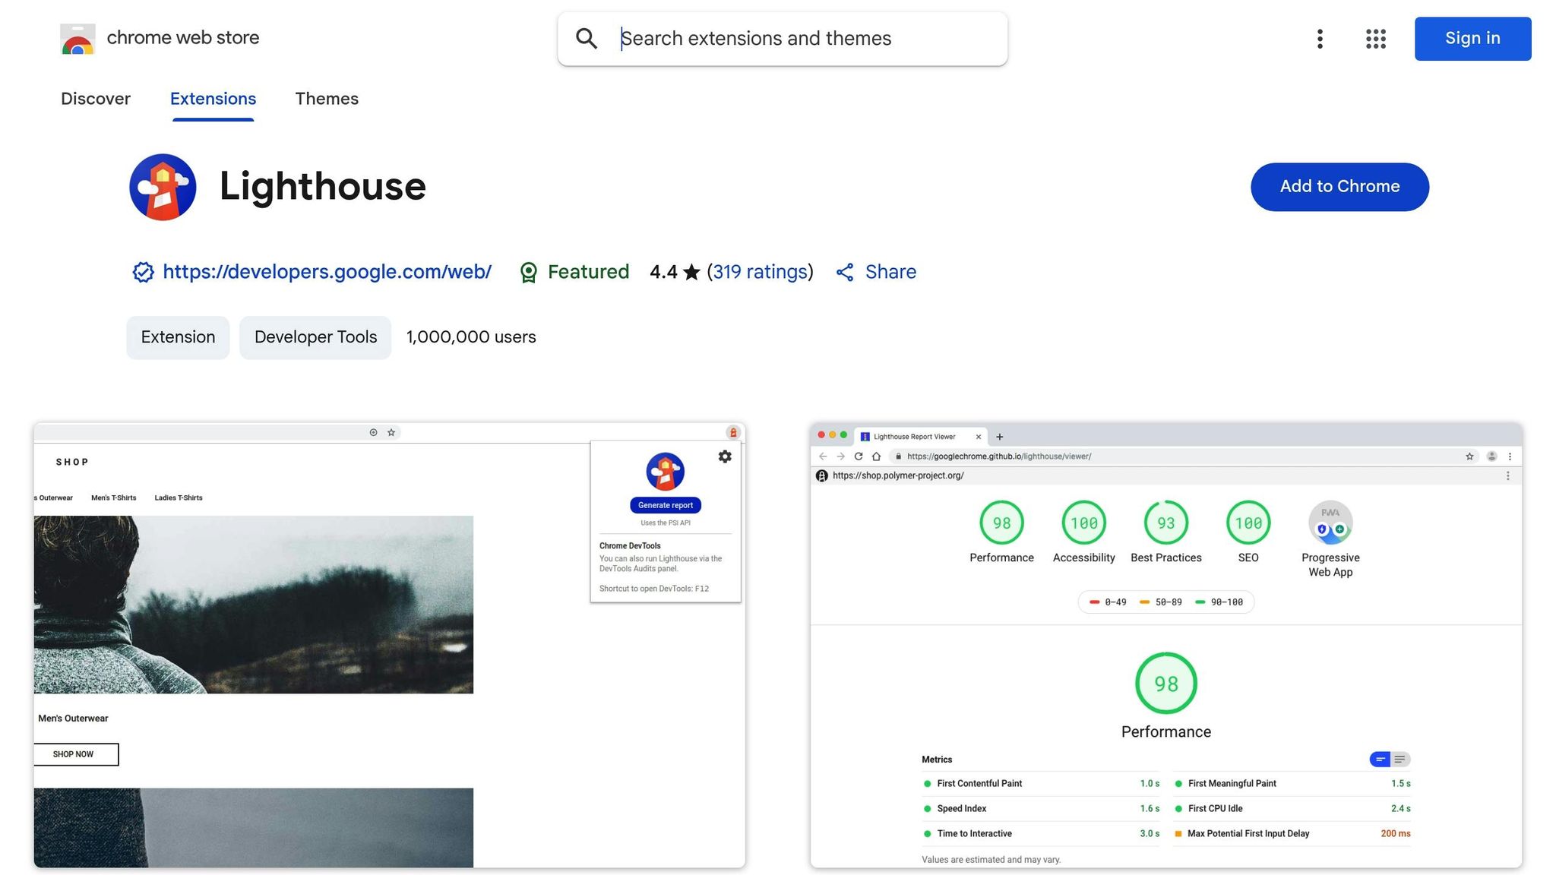Click the rating star icon
This screenshot has height=875, width=1556.
[691, 272]
